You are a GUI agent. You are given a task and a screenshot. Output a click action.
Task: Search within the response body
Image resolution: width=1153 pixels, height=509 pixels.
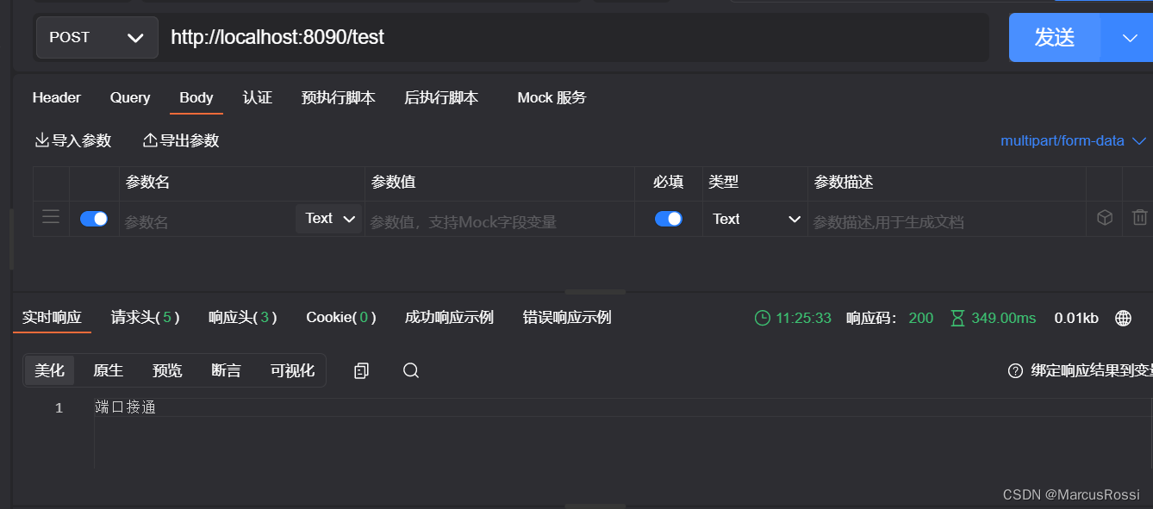[410, 370]
